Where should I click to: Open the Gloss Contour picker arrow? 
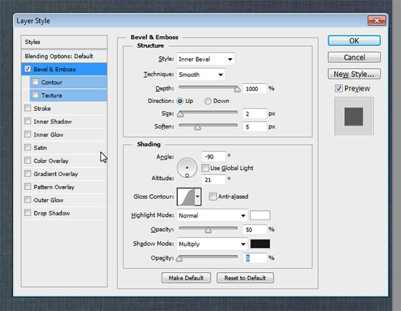pyautogui.click(x=198, y=197)
